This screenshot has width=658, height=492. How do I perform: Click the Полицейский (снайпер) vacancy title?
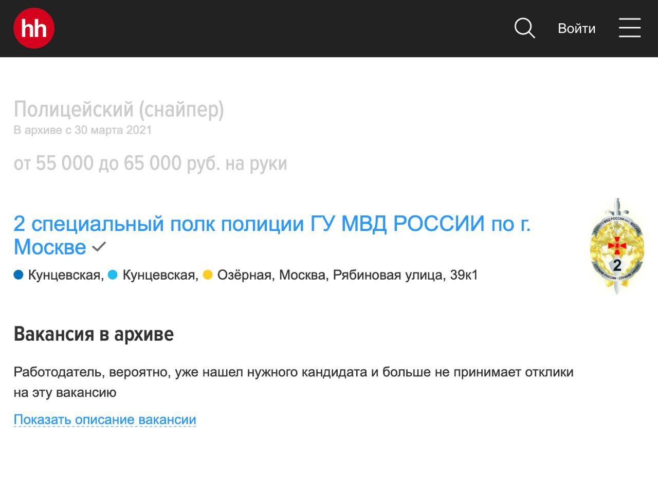(x=119, y=109)
